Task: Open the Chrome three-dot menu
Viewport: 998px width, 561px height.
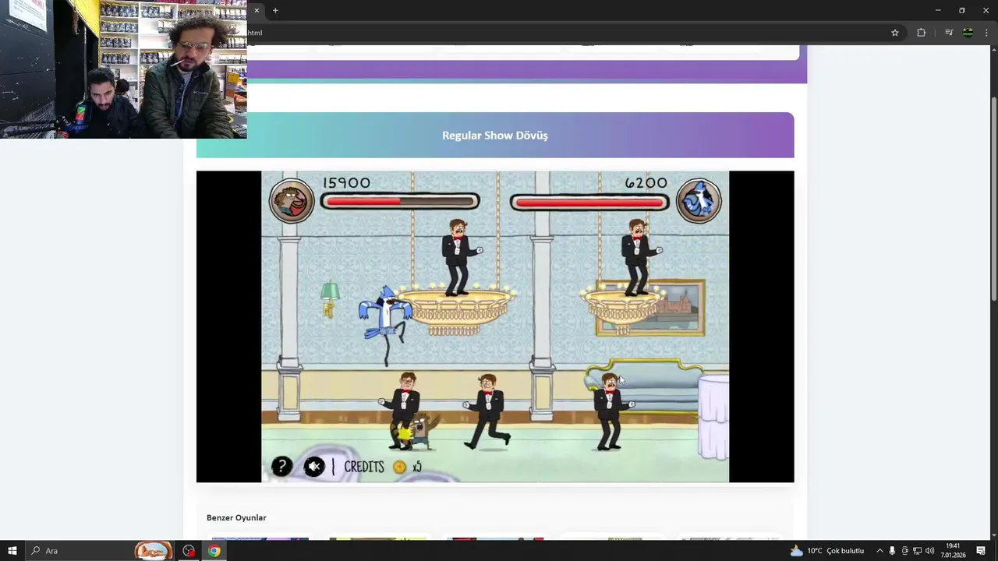Action: 986,33
